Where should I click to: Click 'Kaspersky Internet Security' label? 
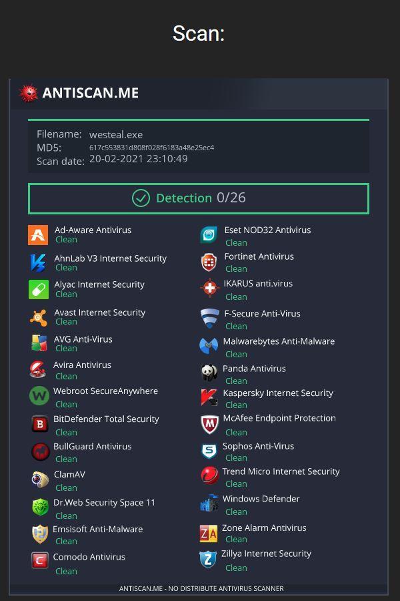pyautogui.click(x=278, y=393)
